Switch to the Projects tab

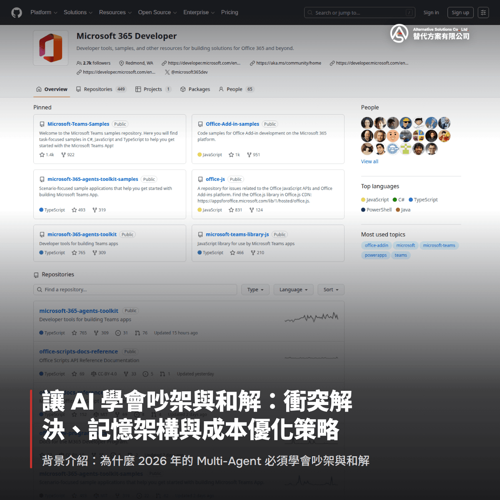tap(153, 89)
